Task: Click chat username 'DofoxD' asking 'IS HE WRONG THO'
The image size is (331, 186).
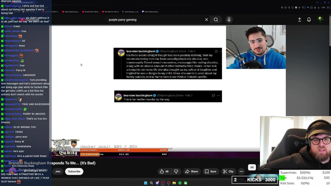Action: (x=8, y=127)
